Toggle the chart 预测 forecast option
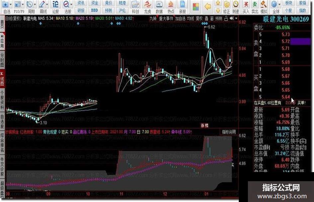 click(219, 19)
